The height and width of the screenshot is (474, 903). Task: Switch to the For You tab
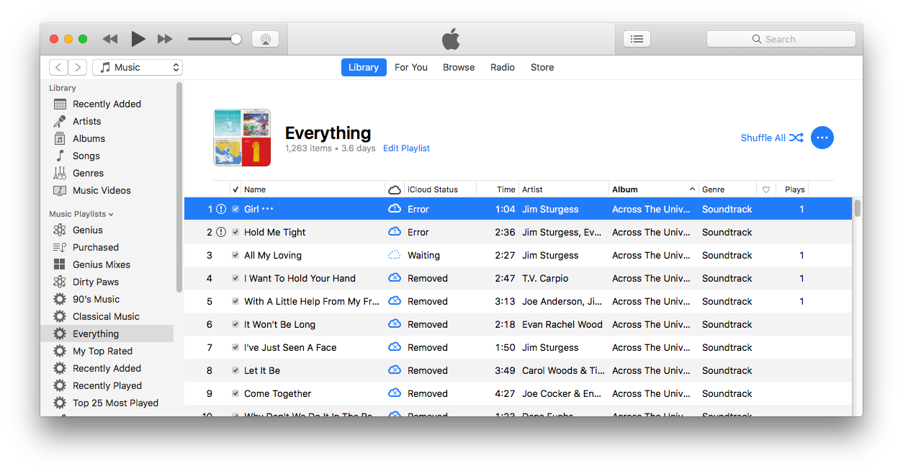coord(411,67)
